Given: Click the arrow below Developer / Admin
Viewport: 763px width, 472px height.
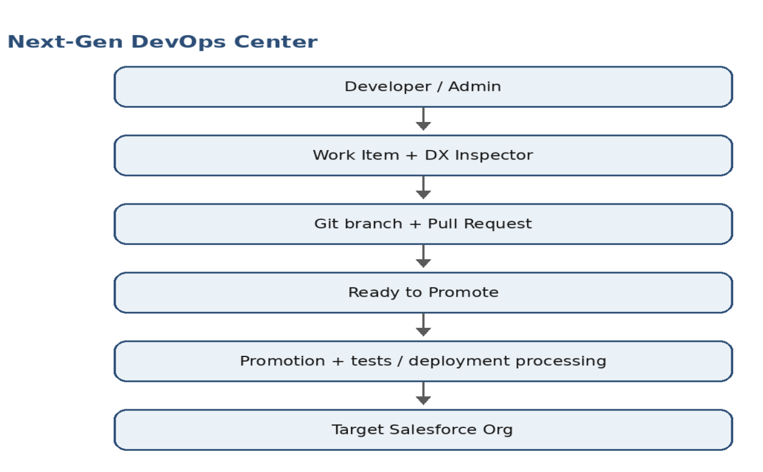Looking at the screenshot, I should pyautogui.click(x=423, y=119).
